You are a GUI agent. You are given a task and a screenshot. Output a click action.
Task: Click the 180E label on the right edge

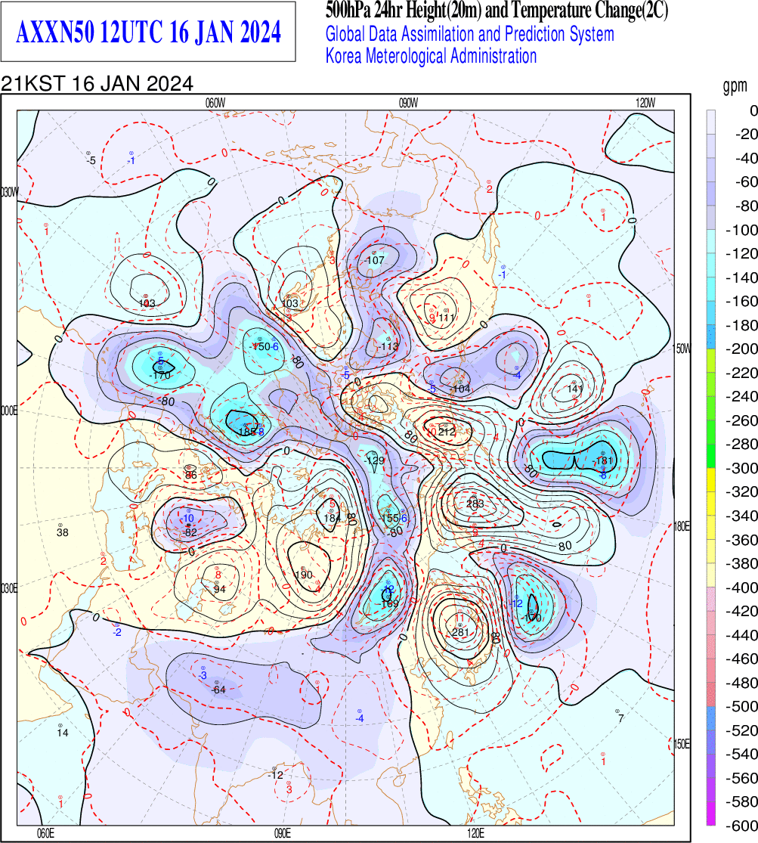tap(682, 525)
